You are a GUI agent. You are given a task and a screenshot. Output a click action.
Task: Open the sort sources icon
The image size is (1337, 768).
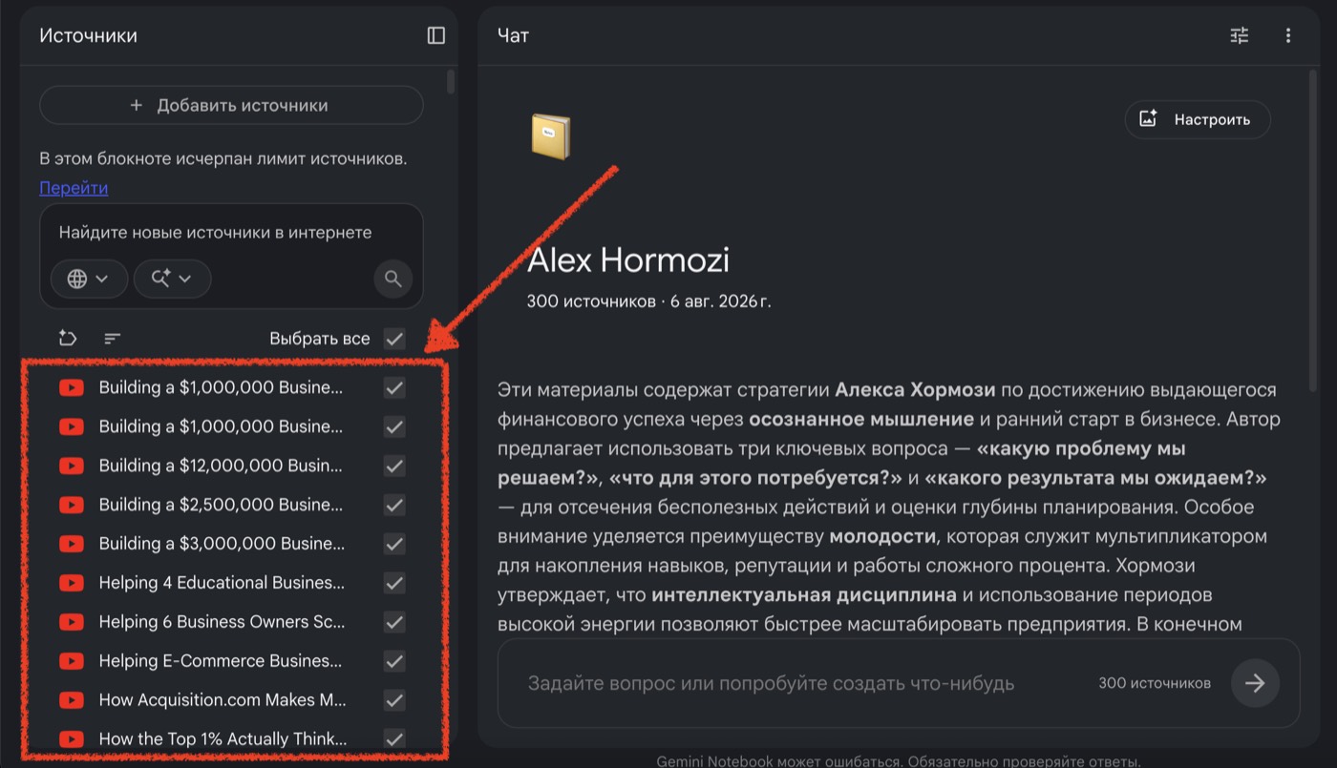[x=113, y=338]
